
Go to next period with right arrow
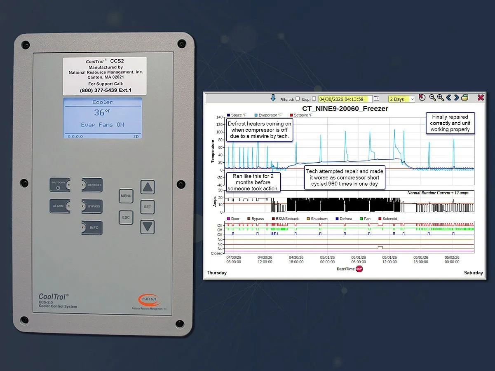point(456,98)
